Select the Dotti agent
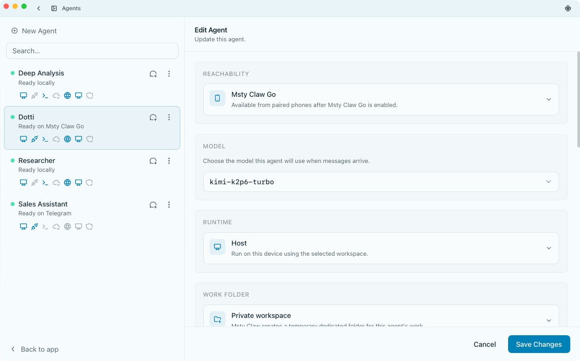580x361 pixels. [92, 128]
